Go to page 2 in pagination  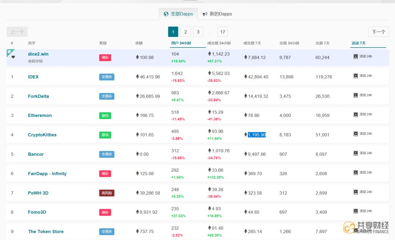tap(185, 32)
